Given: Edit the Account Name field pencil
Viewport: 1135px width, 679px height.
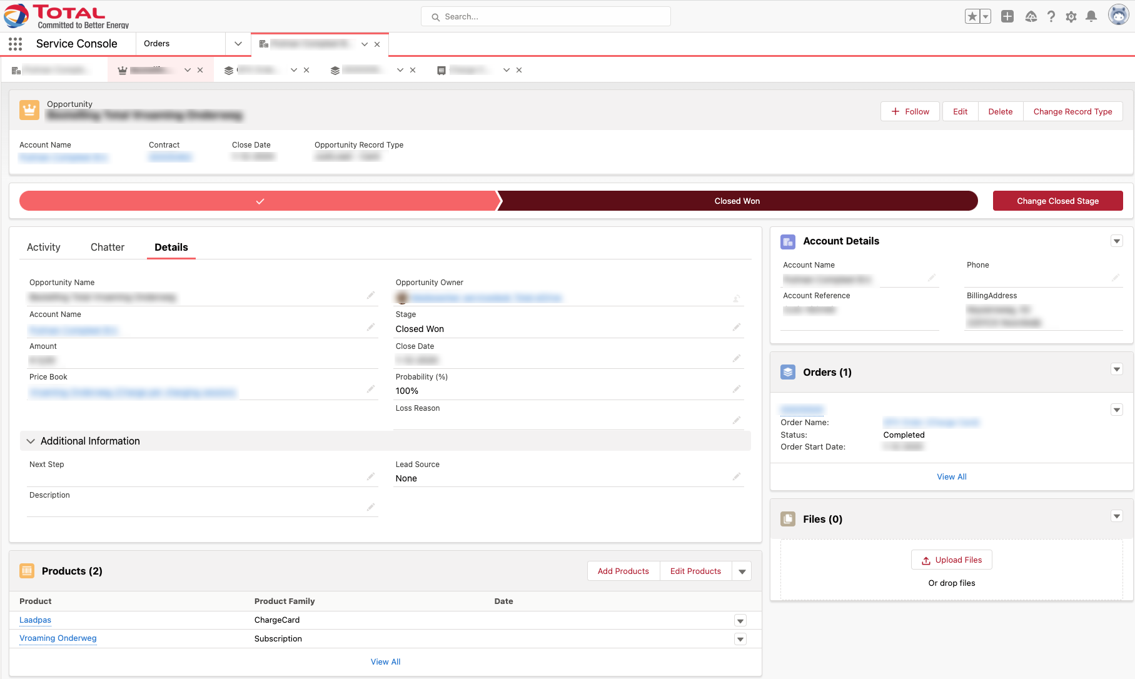Looking at the screenshot, I should click(x=371, y=327).
